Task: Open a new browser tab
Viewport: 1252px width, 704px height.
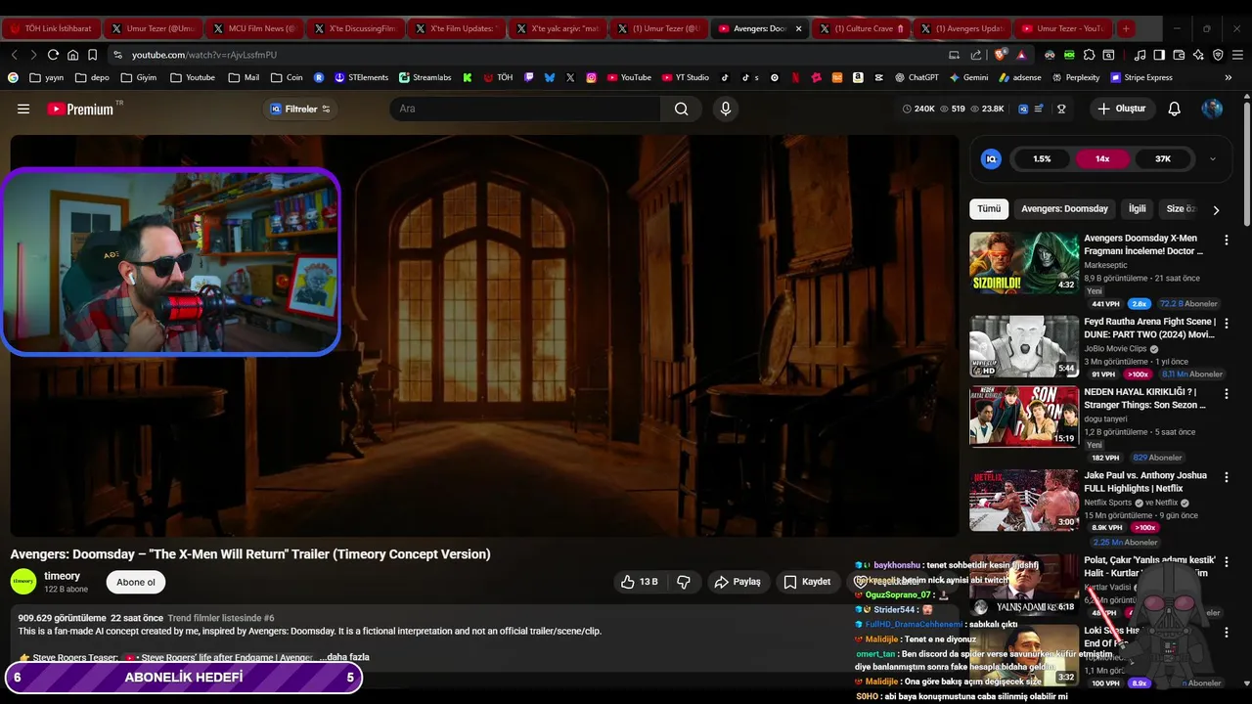Action: coord(1126,28)
